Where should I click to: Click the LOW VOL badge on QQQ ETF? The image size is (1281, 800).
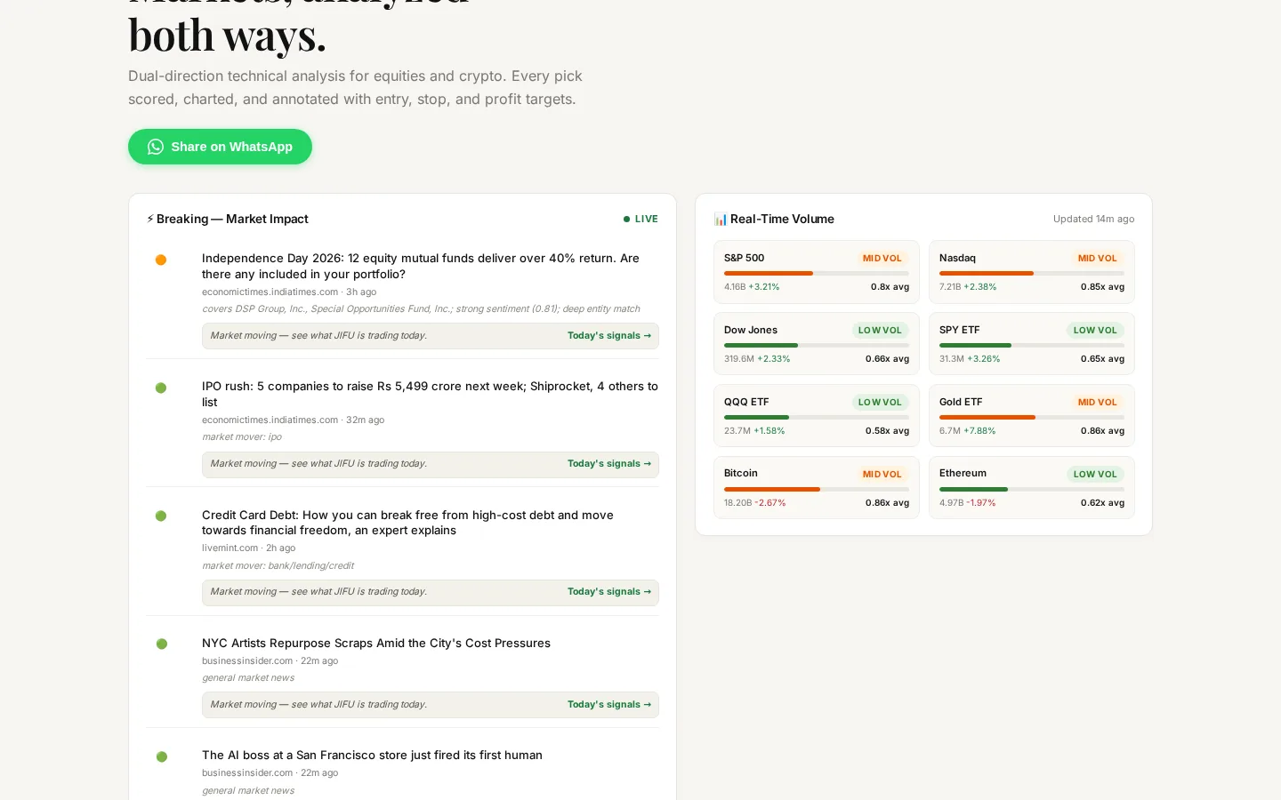pyautogui.click(x=880, y=403)
